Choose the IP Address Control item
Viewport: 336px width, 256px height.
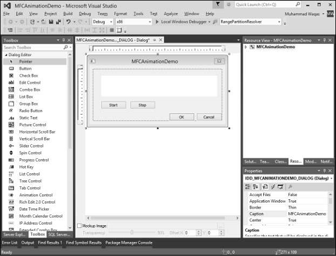pos(35,223)
